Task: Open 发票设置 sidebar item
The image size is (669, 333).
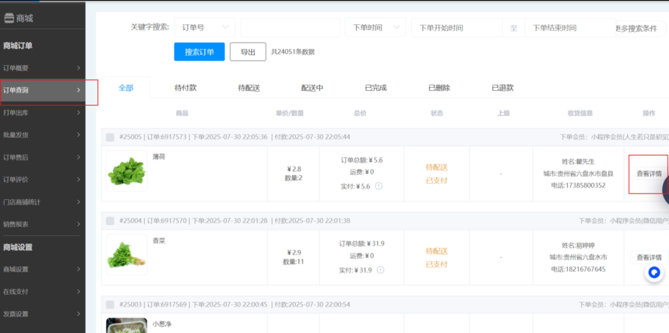Action: 43,314
